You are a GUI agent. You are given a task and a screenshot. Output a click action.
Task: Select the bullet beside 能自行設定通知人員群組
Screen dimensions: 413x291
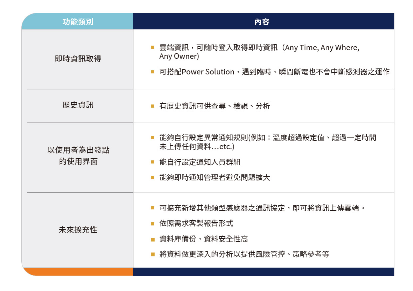[153, 162]
